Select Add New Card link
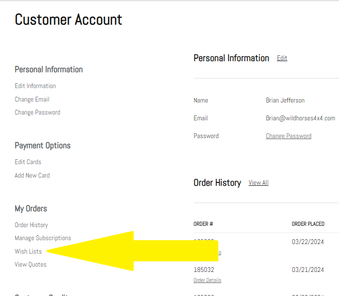Screen dimensions: 339x296 [32, 175]
